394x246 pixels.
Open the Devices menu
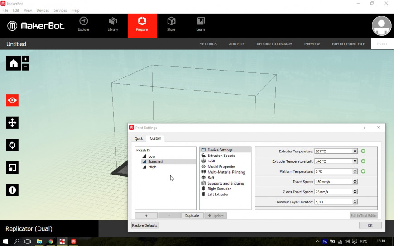(x=43, y=10)
